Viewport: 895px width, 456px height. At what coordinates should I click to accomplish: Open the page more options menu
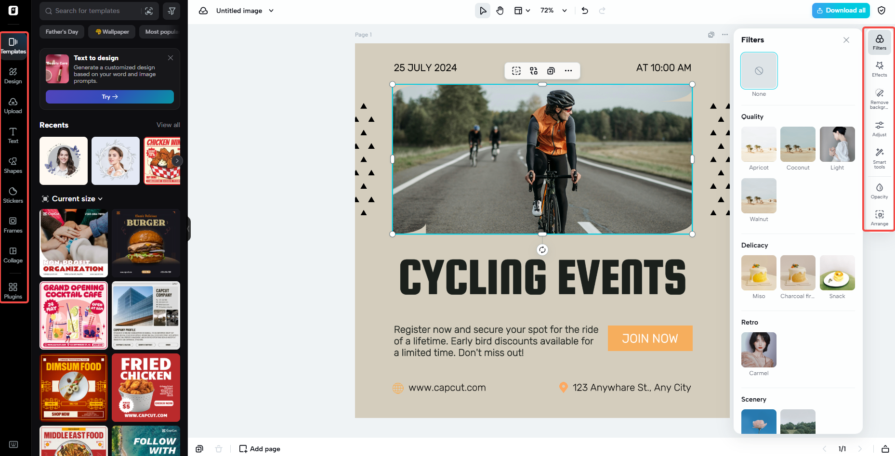(x=725, y=35)
